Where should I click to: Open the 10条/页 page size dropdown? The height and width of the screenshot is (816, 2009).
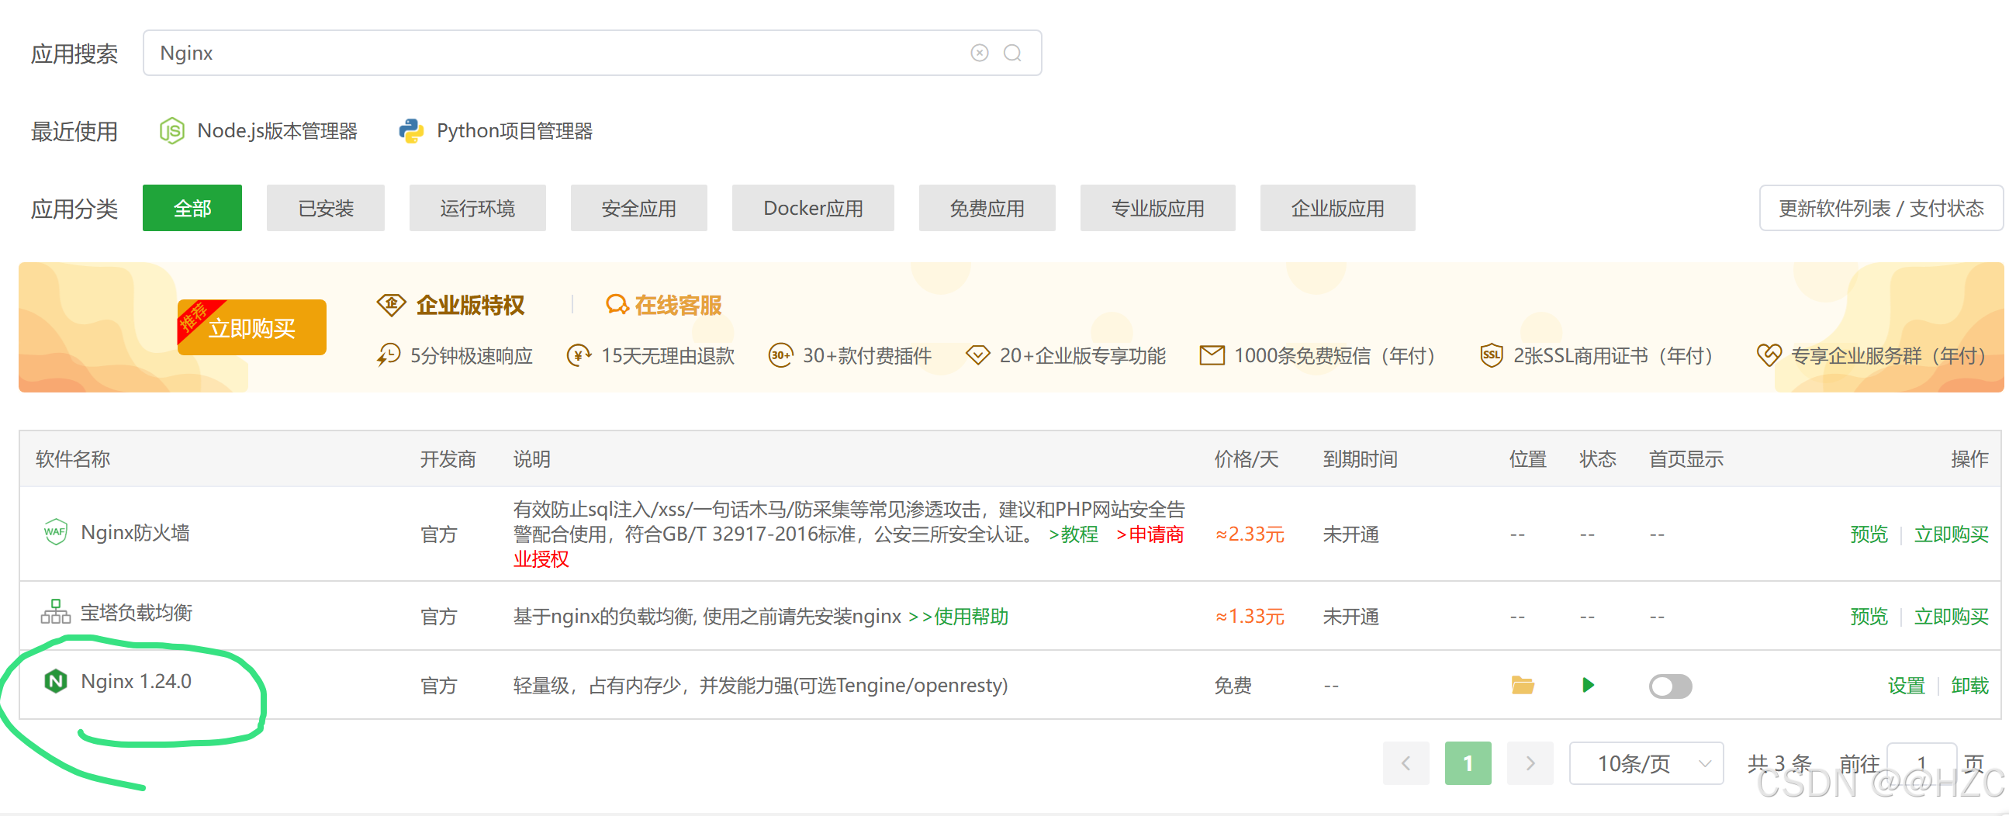1645,763
